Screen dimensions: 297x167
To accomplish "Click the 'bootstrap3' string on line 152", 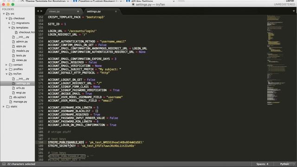I will (x=95, y=17).
